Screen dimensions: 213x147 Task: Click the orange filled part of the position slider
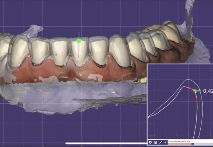point(180,144)
